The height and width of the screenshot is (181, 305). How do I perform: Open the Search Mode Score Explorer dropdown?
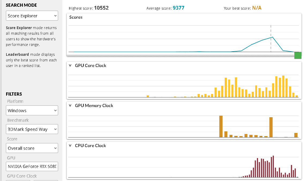pos(32,16)
